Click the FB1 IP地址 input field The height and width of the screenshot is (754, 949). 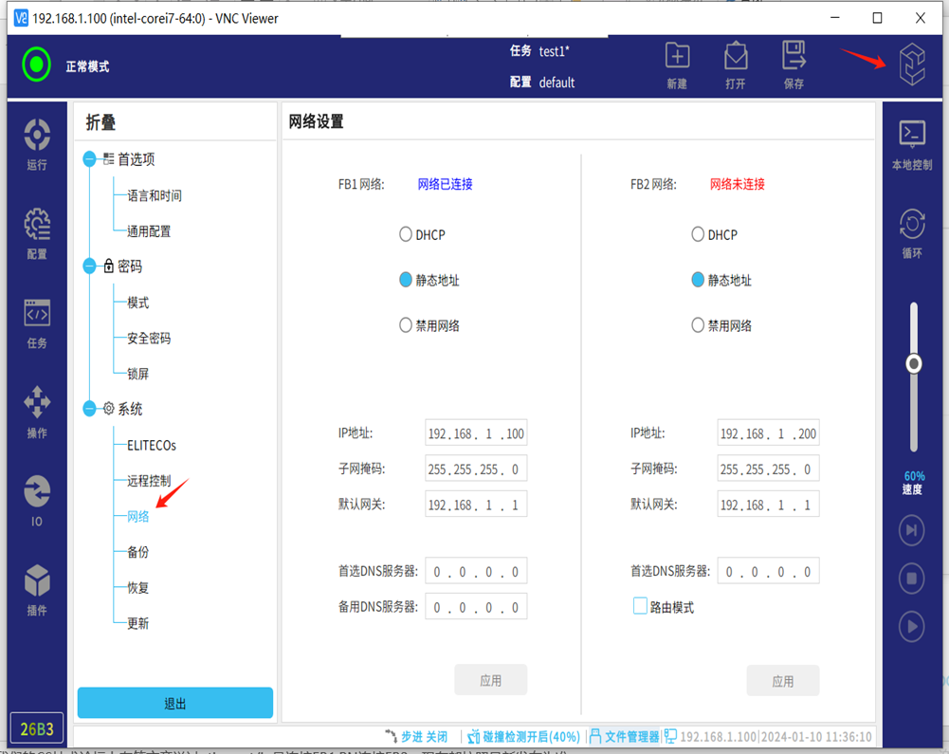coord(476,433)
